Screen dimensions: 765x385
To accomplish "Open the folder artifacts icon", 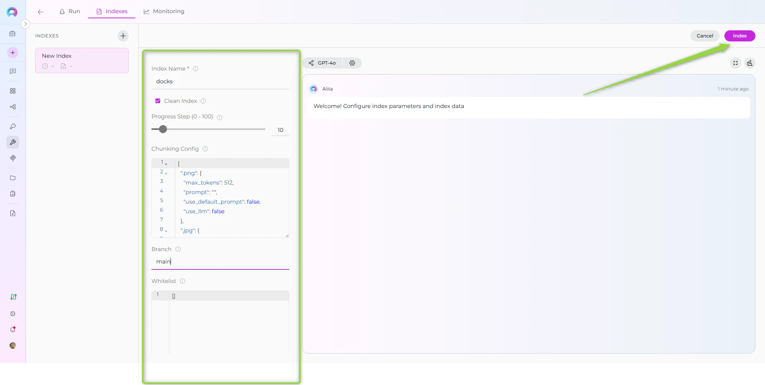I will pos(13,178).
